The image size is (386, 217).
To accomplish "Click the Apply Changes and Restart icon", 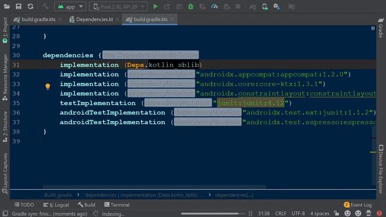I will click(x=167, y=7).
